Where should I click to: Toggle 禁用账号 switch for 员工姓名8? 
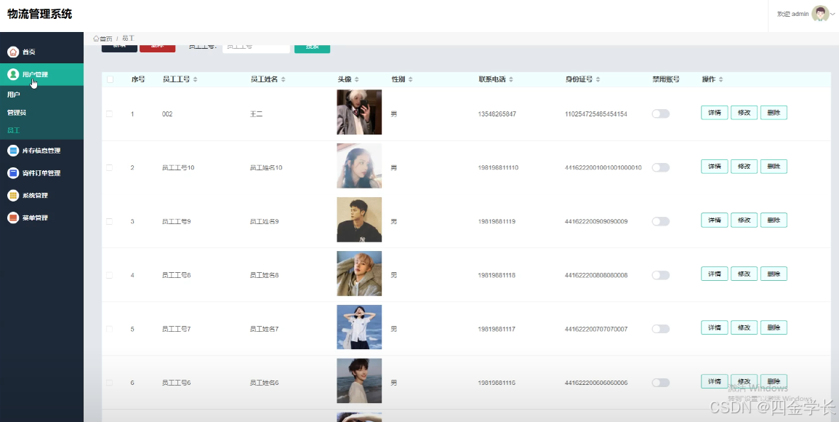click(661, 275)
